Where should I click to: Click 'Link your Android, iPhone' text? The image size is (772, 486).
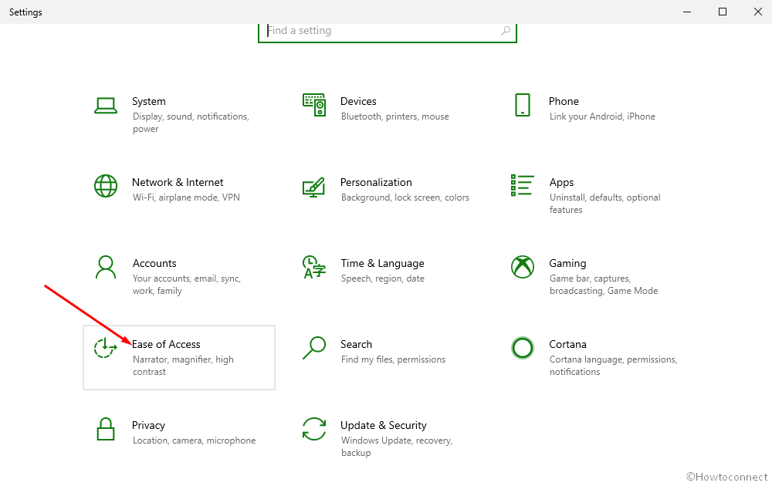click(602, 116)
